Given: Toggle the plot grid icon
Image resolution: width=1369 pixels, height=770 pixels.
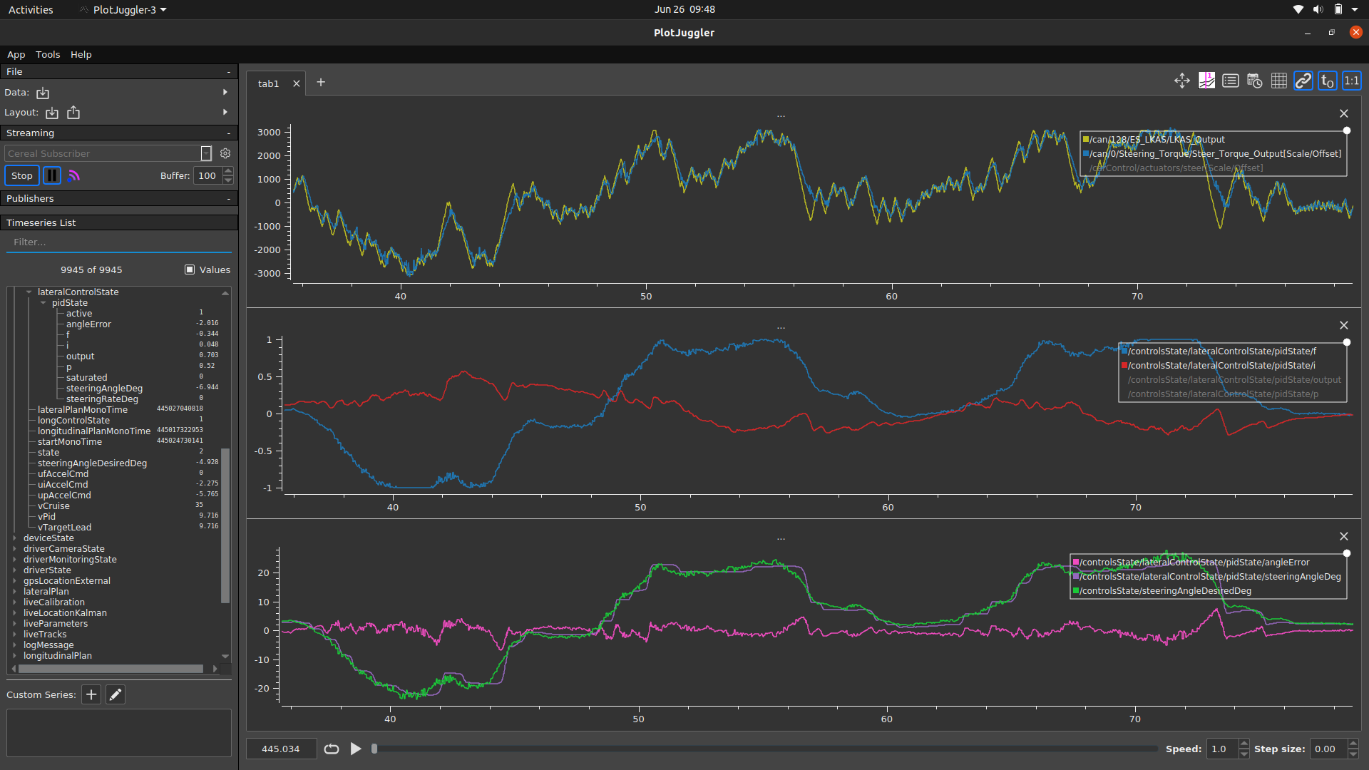Looking at the screenshot, I should coord(1279,81).
